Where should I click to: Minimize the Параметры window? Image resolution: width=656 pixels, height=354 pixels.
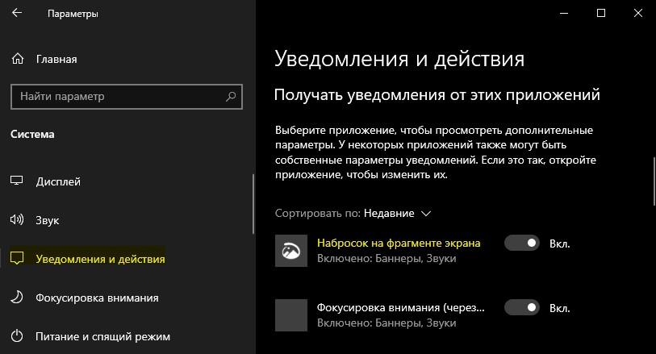point(564,13)
